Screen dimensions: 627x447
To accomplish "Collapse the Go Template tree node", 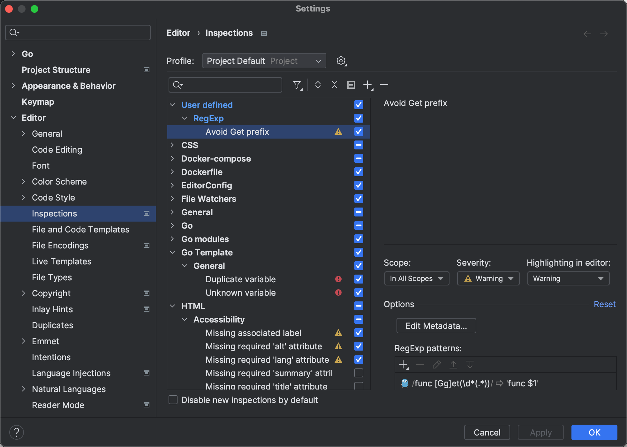I will [x=172, y=252].
